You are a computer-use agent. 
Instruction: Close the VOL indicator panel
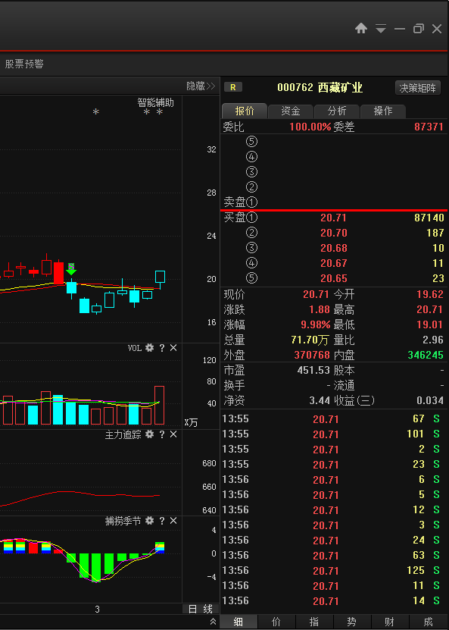click(x=173, y=348)
